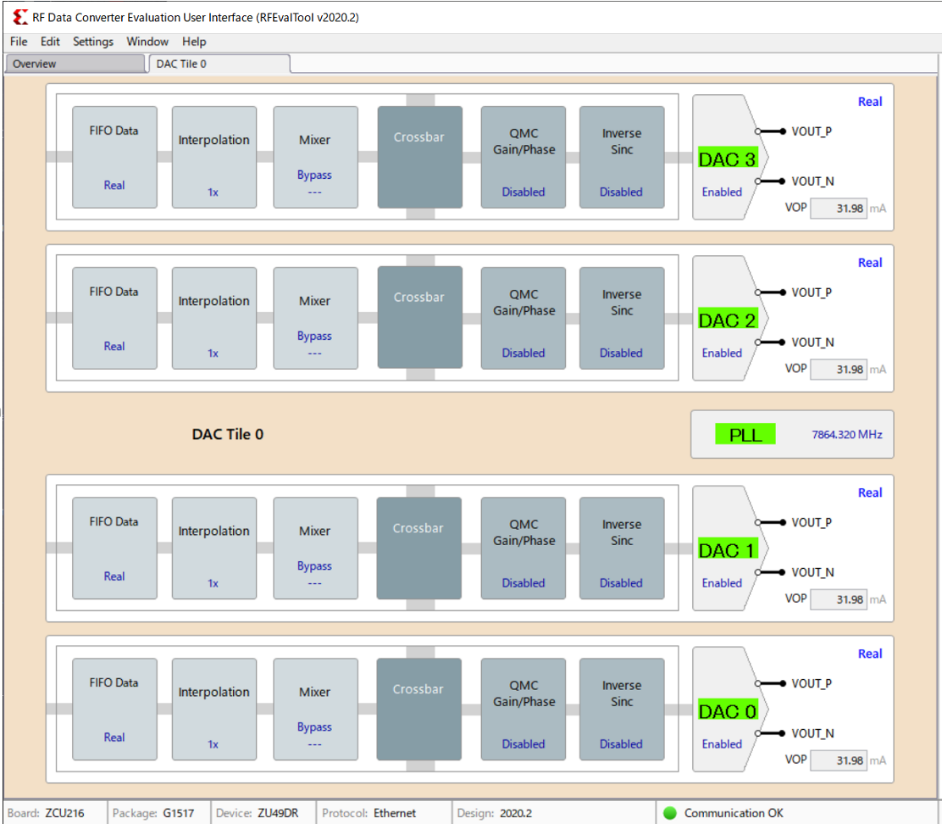Open QMC Gain/Phase block of DAC 2
This screenshot has width=942, height=824.
(x=524, y=319)
